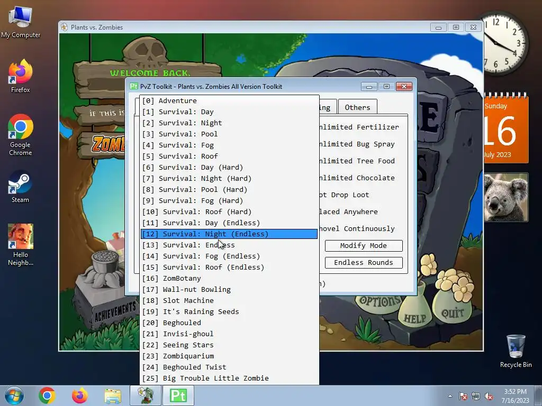Pick Survival: Night option
This screenshot has width=542, height=406.
coord(229,123)
